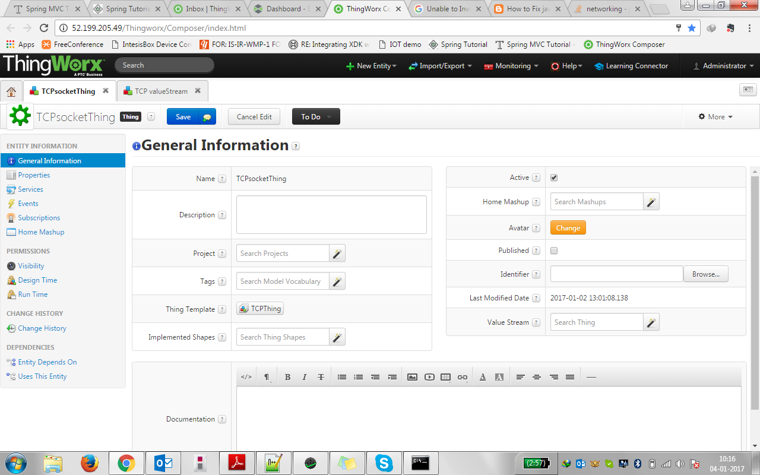The image size is (760, 475).
Task: Open Run Time permissions
Action: point(33,294)
